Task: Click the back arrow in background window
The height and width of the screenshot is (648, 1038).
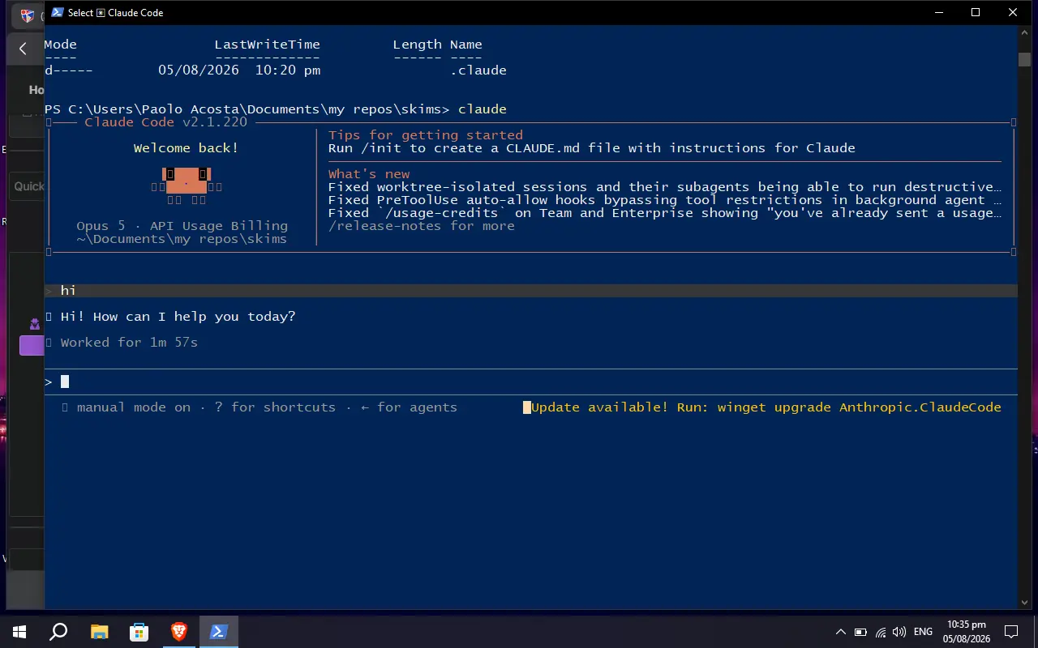Action: point(23,49)
